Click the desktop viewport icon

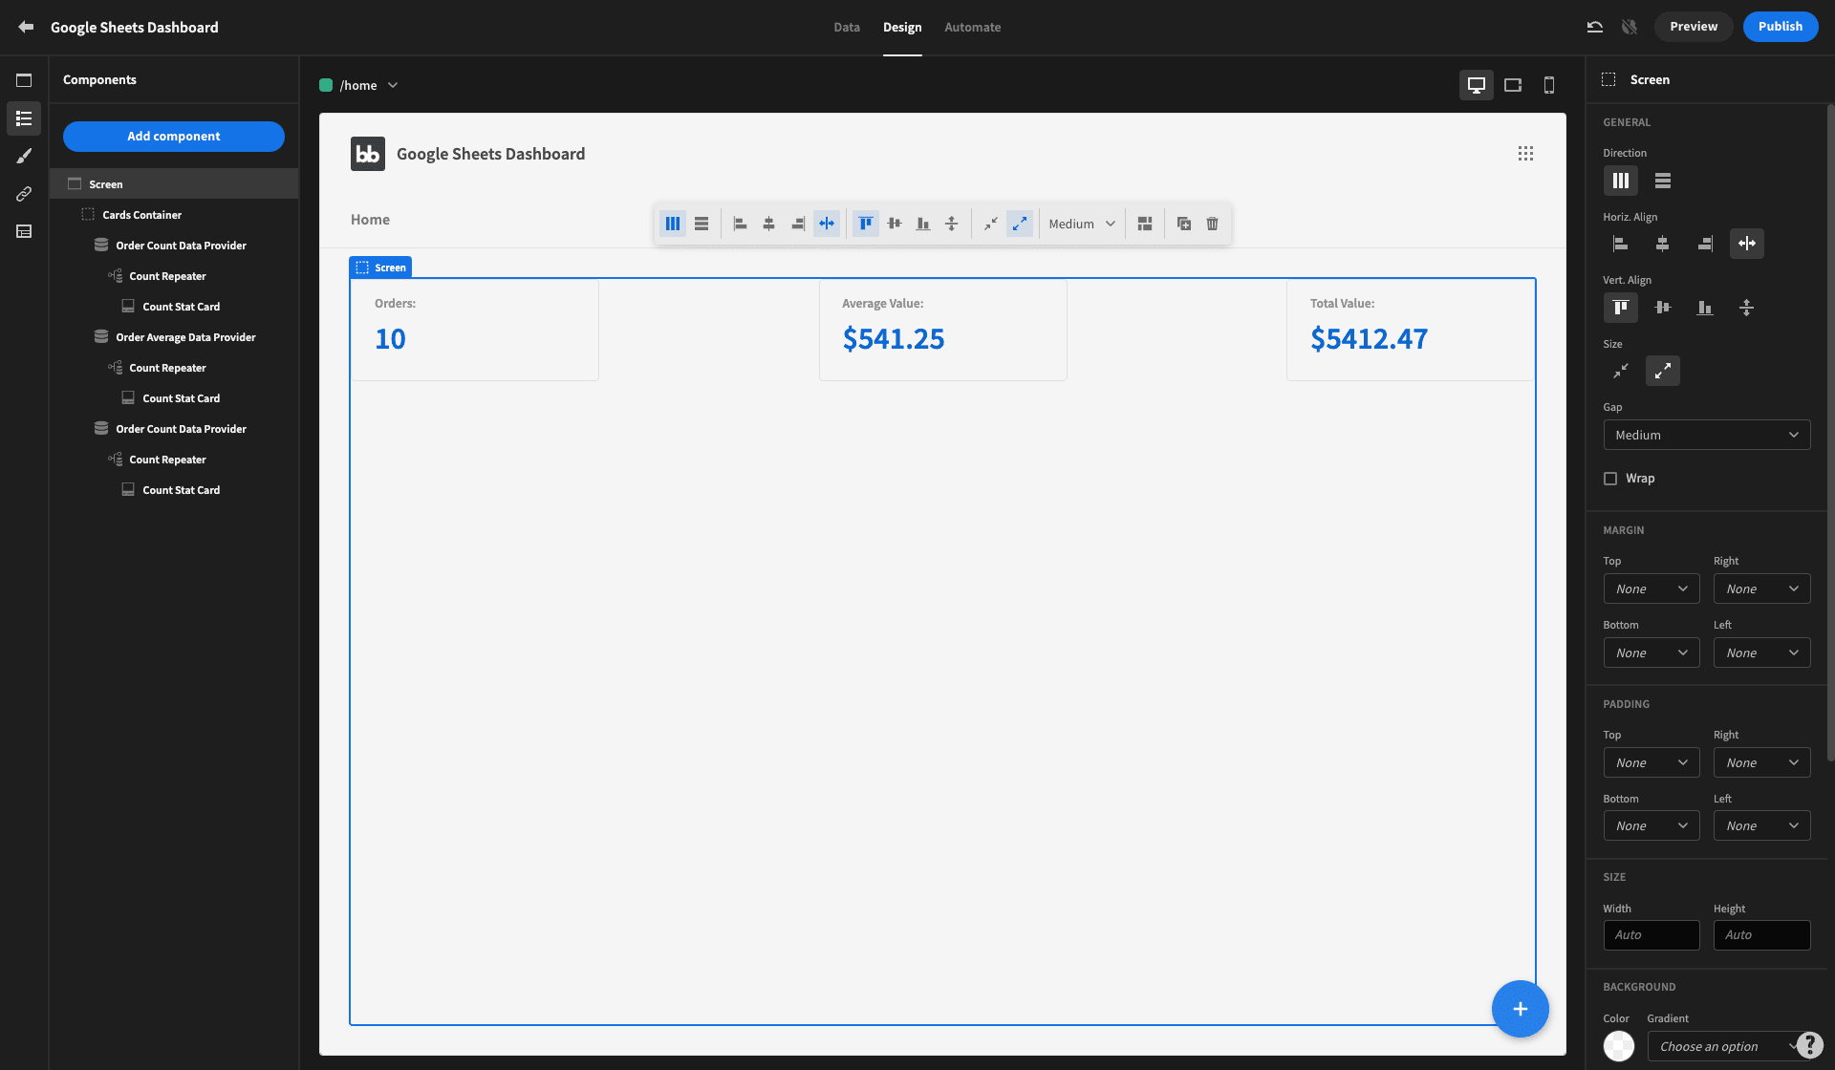coord(1477,84)
